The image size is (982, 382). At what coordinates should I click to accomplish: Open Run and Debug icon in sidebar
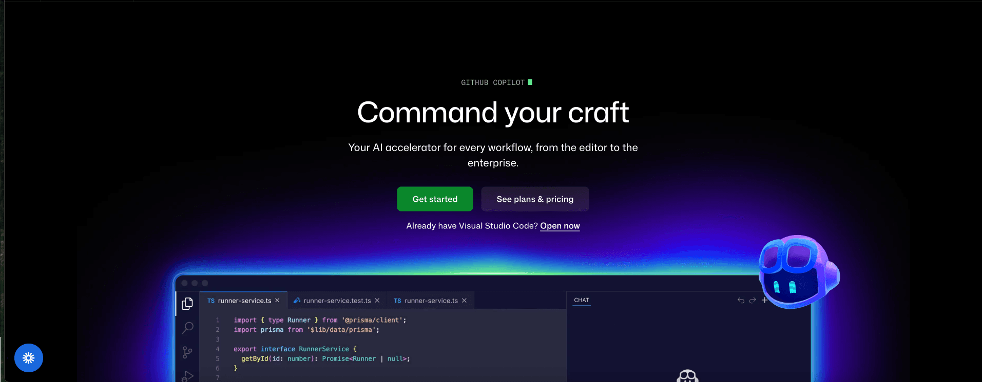pos(188,376)
